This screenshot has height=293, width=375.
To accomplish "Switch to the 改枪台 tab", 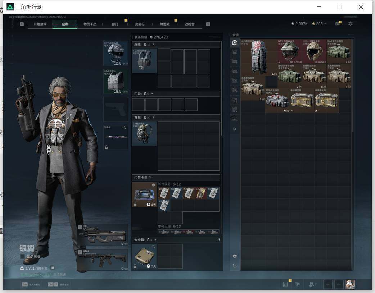I will pos(190,24).
